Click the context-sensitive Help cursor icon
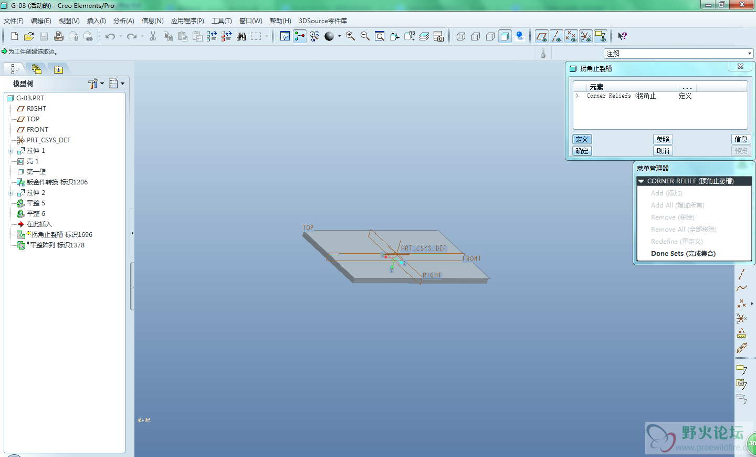This screenshot has height=457, width=756. pyautogui.click(x=622, y=36)
